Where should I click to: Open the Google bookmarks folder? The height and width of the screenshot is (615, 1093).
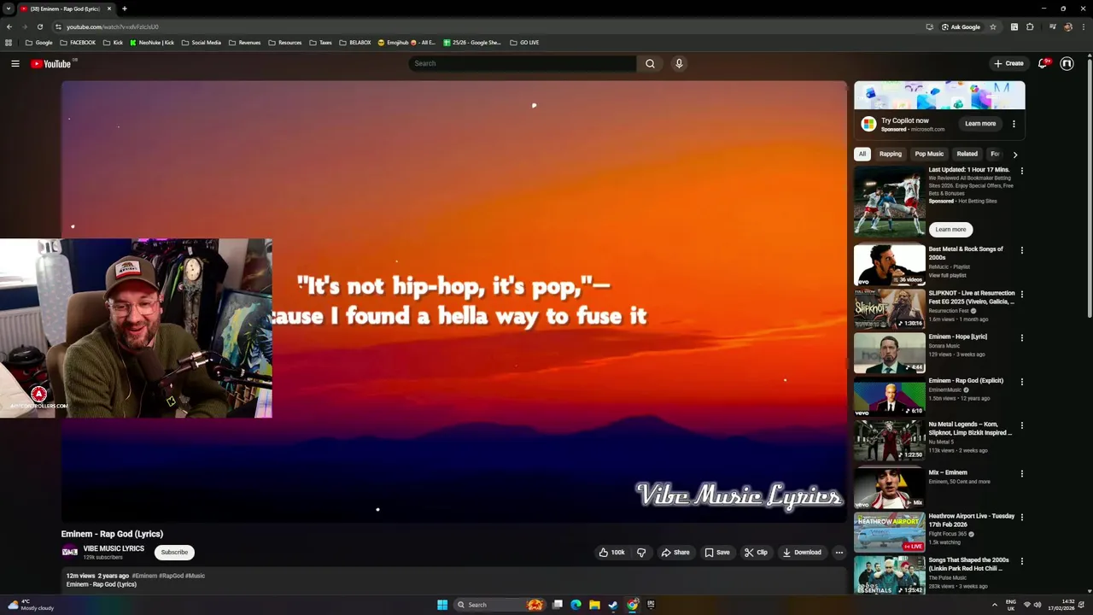[38, 43]
